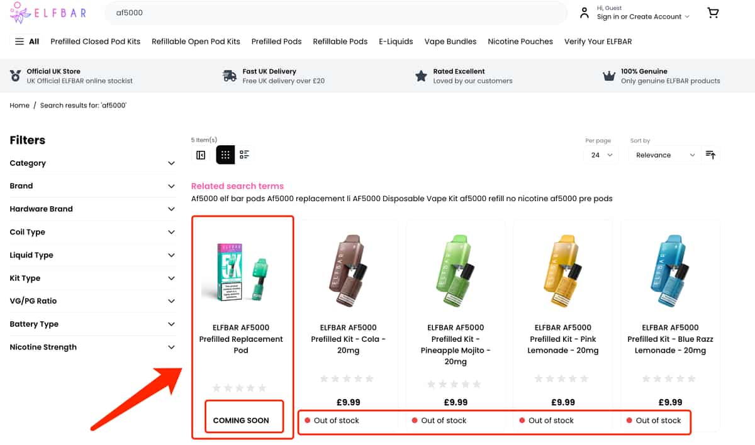The image size is (755, 445).
Task: Rate the Prefilled Replacement Pod five stars
Action: [x=262, y=388]
